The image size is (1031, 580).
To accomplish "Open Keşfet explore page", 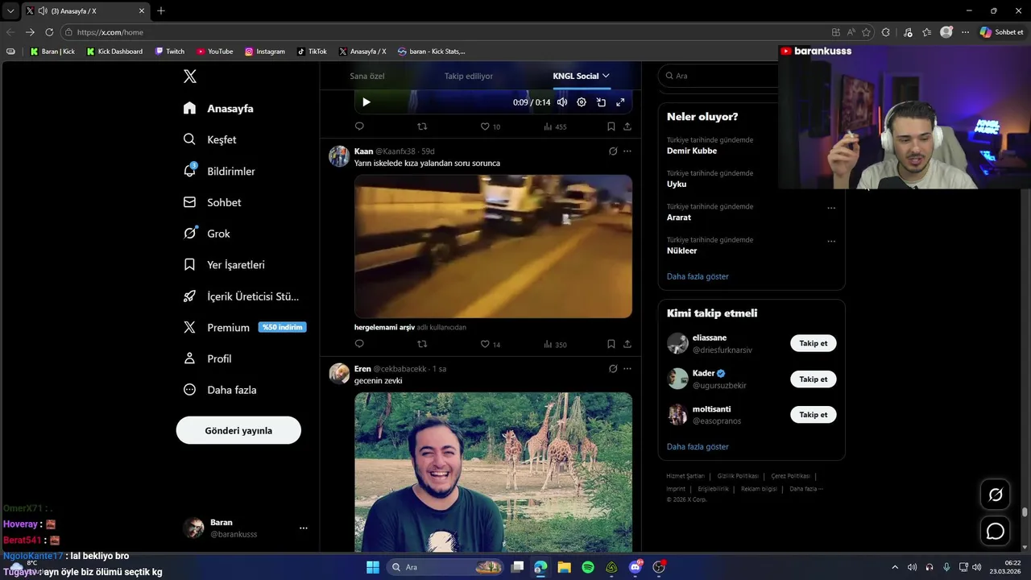I will [209, 139].
